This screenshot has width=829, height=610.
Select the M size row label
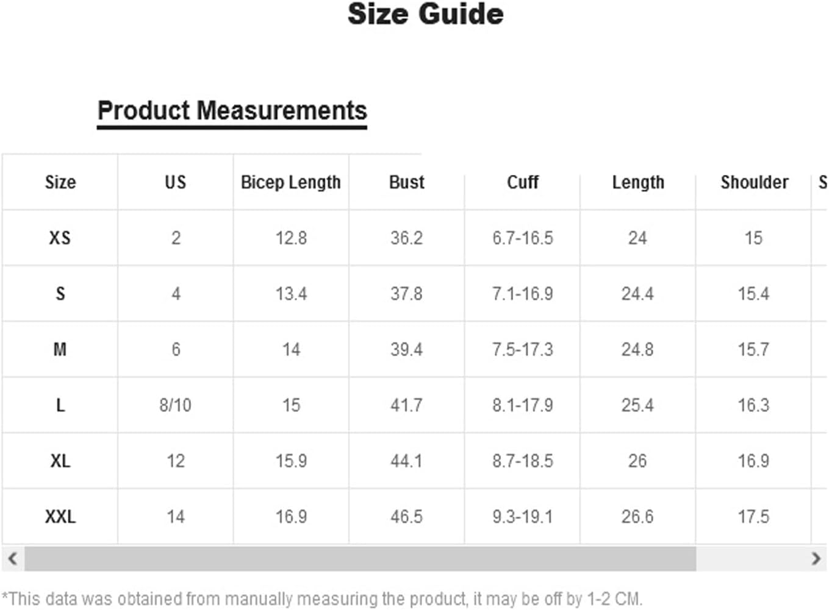click(60, 349)
